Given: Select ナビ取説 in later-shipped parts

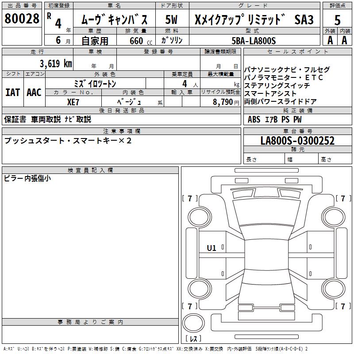Looking at the screenshot, I should pos(78,119).
